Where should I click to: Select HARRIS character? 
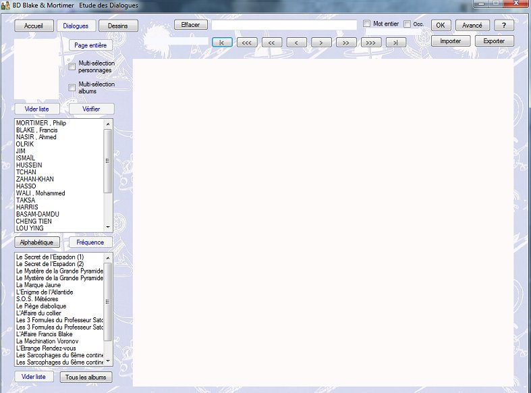pos(59,207)
